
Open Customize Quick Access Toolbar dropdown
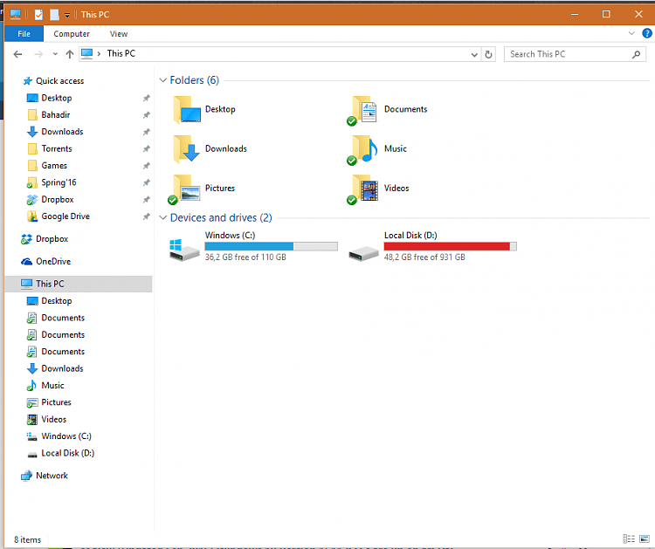pyautogui.click(x=67, y=16)
